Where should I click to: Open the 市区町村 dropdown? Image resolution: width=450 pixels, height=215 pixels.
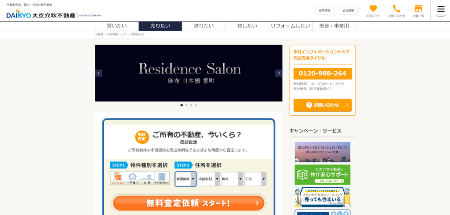[209, 179]
